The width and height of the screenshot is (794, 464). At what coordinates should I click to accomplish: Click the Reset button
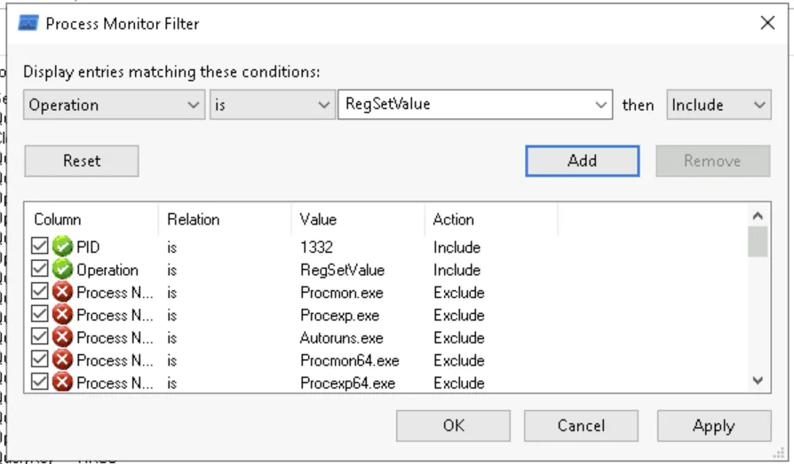pos(82,161)
